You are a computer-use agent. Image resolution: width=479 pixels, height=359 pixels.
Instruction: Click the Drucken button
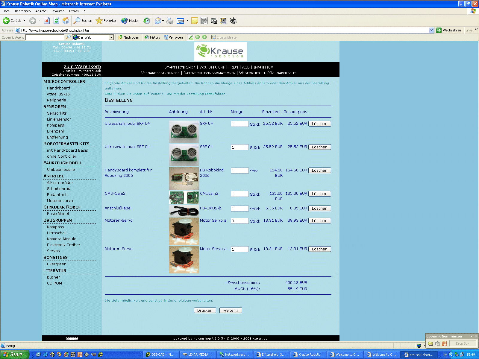pyautogui.click(x=205, y=310)
